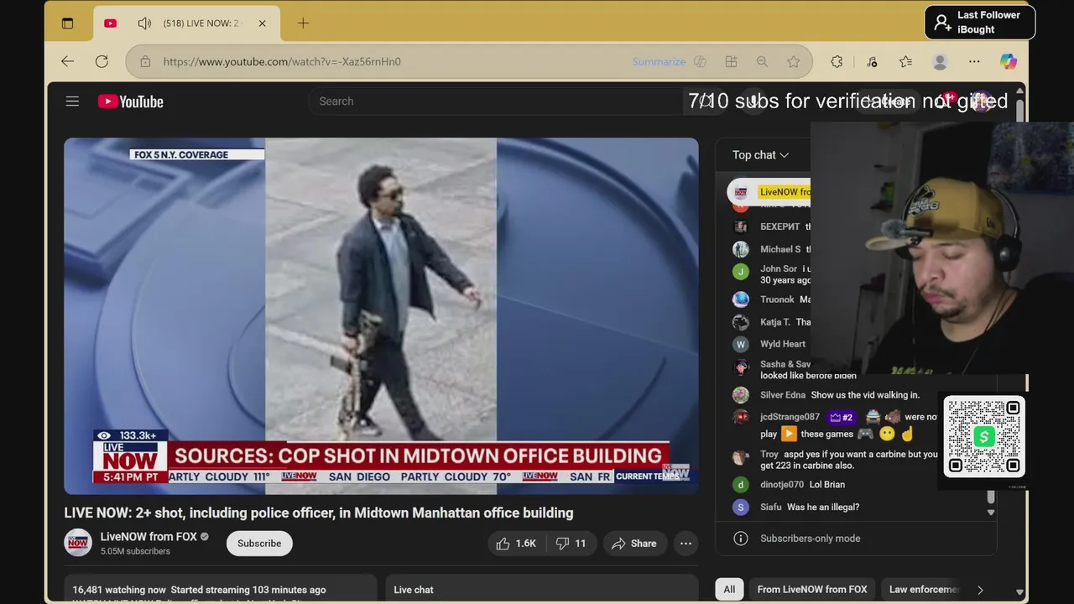Click the pinned LiveNOW chat banner

pos(769,192)
